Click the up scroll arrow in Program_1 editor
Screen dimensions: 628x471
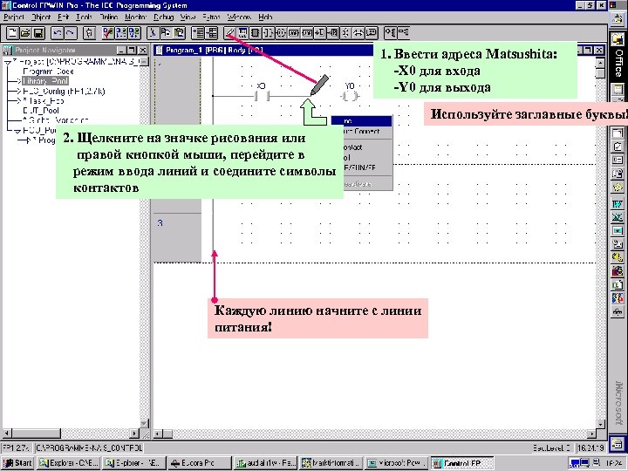click(x=600, y=64)
